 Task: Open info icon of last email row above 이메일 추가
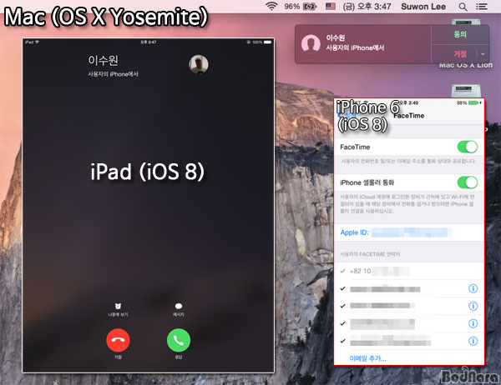pyautogui.click(x=473, y=341)
